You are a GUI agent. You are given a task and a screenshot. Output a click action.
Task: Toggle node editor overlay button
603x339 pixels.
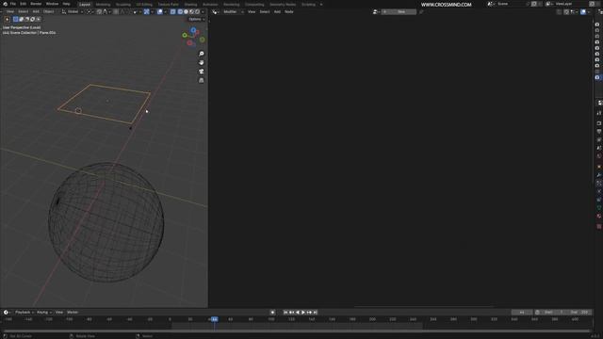(x=583, y=12)
